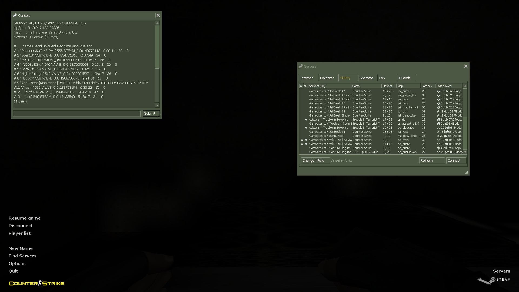Open Player list from the main menu
519x292 pixels.
pyautogui.click(x=19, y=233)
